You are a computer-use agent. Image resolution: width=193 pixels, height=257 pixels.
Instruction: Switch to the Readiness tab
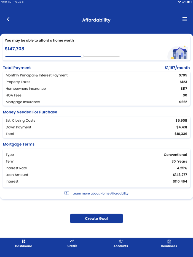(x=169, y=244)
